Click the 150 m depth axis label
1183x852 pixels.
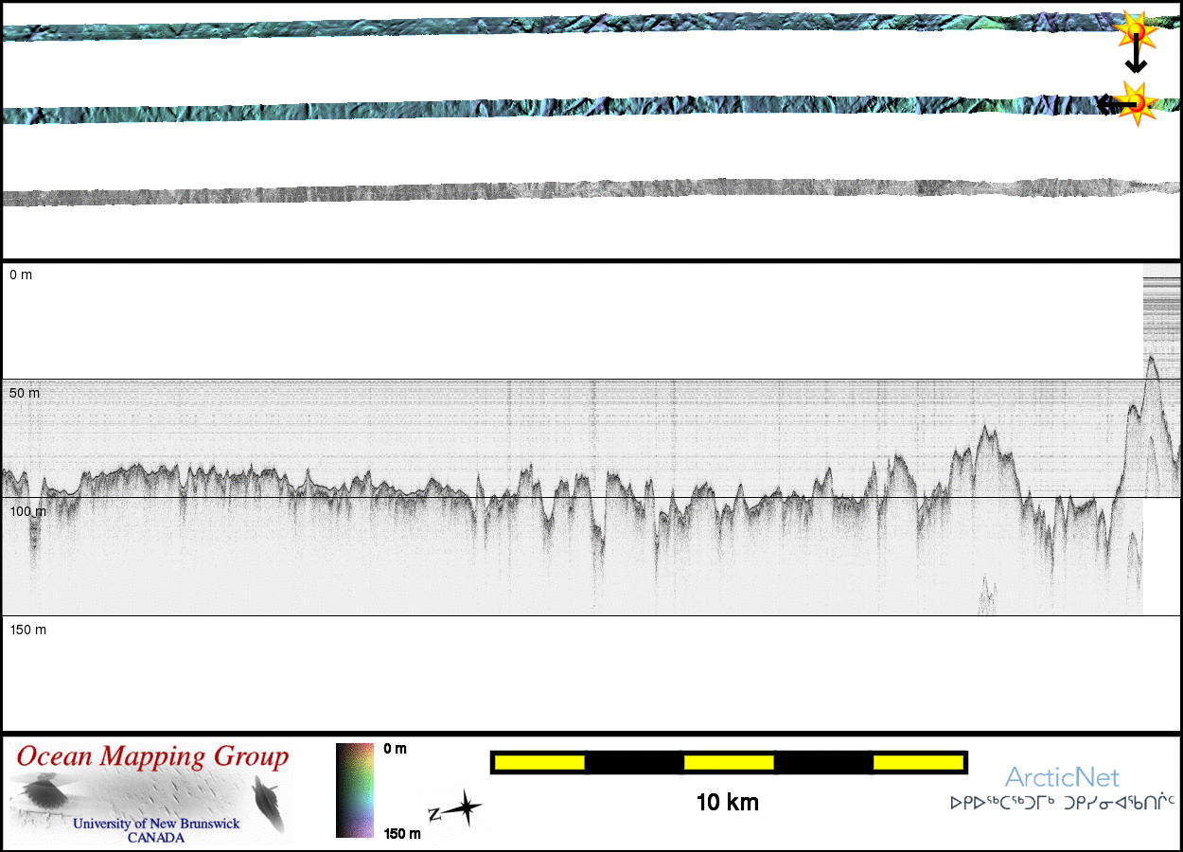27,630
